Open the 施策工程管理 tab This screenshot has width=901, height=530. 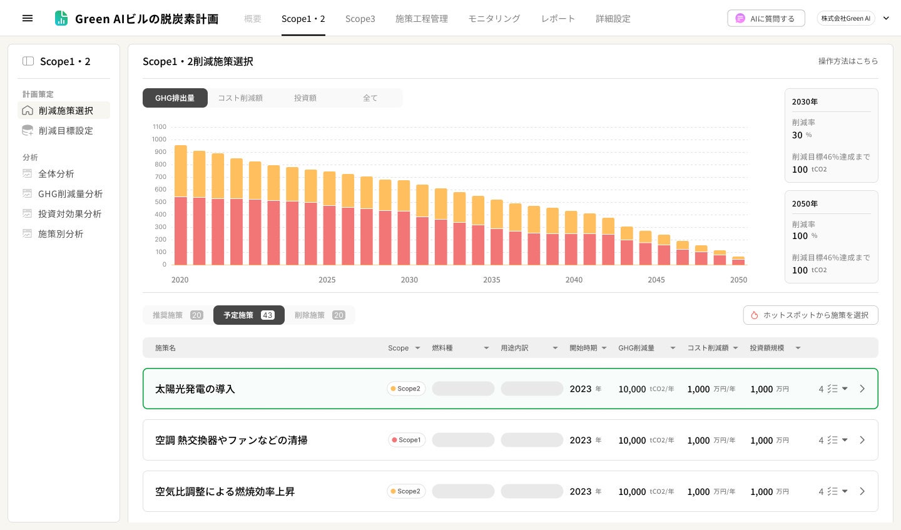point(422,19)
